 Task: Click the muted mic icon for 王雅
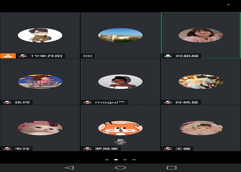(168, 149)
